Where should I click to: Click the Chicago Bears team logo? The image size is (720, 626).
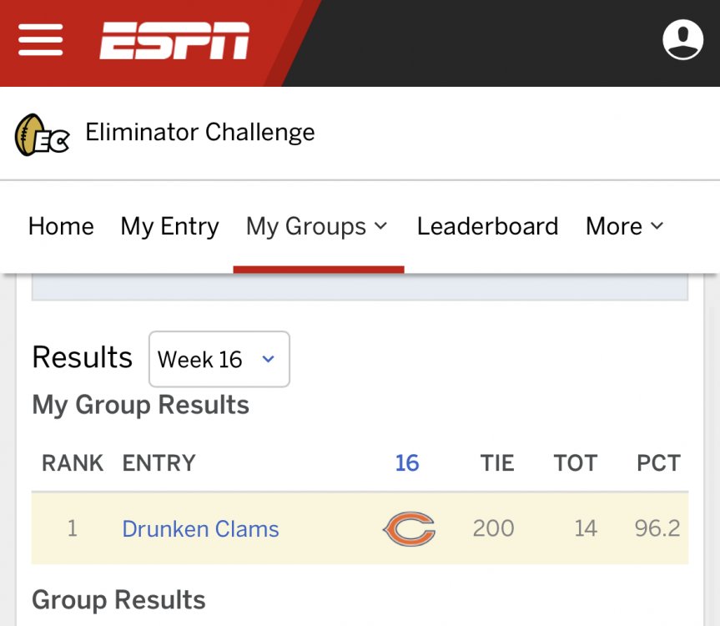pos(409,529)
